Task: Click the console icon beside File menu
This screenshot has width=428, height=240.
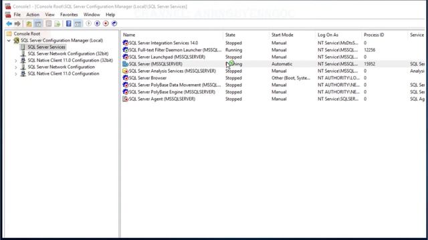Action: [8, 15]
